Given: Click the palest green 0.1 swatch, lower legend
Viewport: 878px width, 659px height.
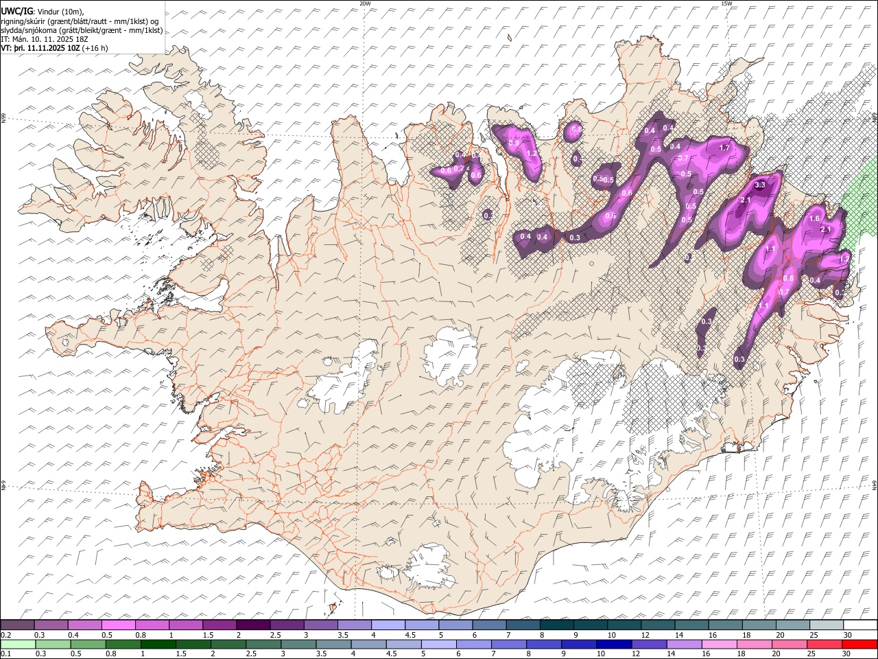Looking at the screenshot, I should (x=18, y=644).
